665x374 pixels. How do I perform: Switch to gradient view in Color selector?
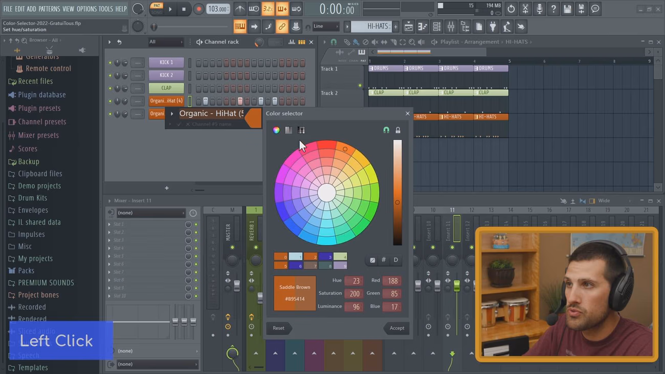289,130
